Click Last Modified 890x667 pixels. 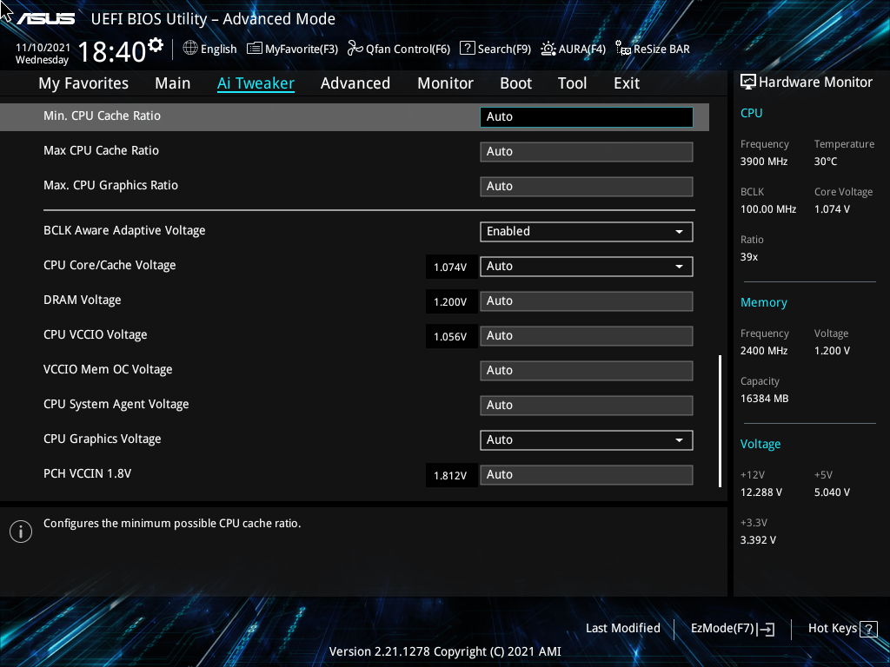coord(622,629)
